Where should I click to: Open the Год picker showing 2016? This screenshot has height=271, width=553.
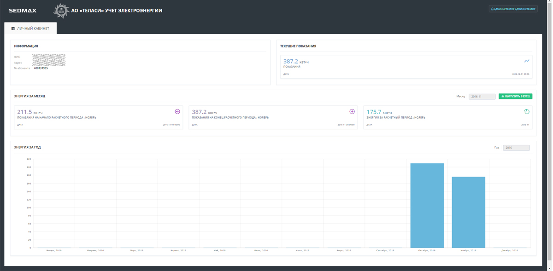click(516, 148)
